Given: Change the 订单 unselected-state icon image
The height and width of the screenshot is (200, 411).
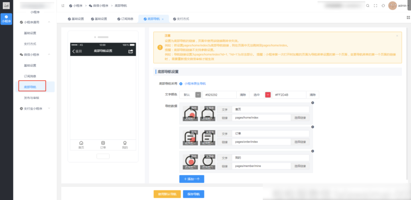Looking at the screenshot, I should (208, 138).
